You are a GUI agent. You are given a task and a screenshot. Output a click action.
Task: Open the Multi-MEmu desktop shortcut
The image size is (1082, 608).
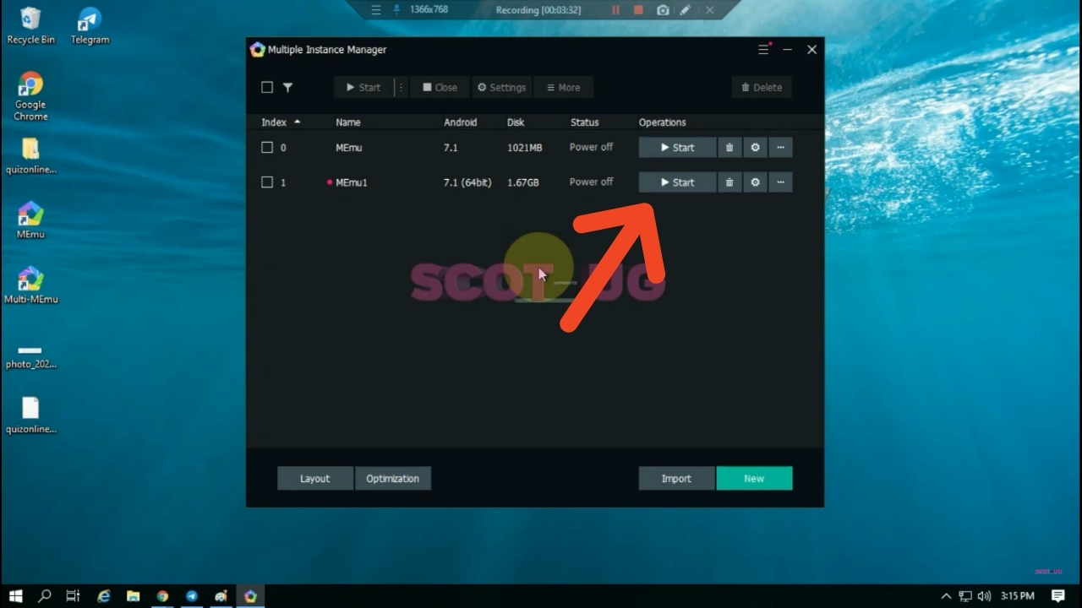pos(30,285)
